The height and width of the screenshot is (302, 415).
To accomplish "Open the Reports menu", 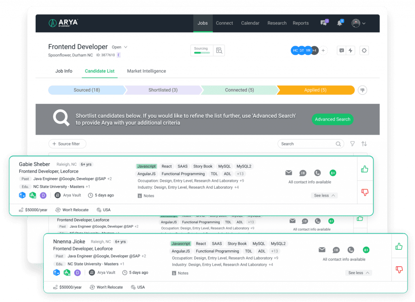I will click(x=301, y=23).
